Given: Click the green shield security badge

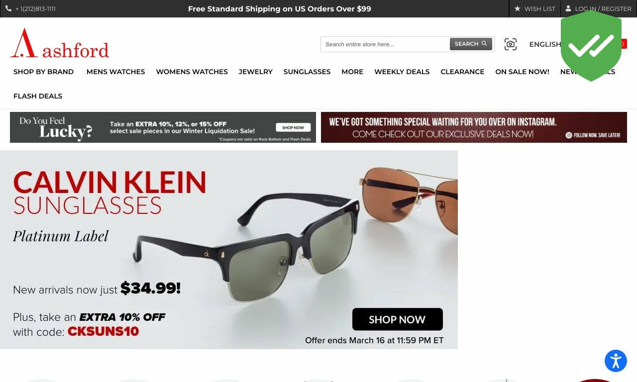Looking at the screenshot, I should click(x=591, y=46).
